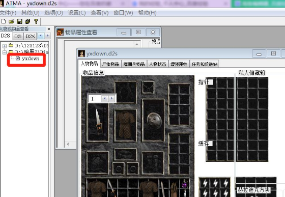The width and height of the screenshot is (285, 197).
Task: Click the Save All toolbar icon
Action: pyautogui.click(x=27, y=21)
